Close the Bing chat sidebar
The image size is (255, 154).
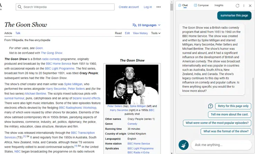pyautogui.click(x=250, y=6)
